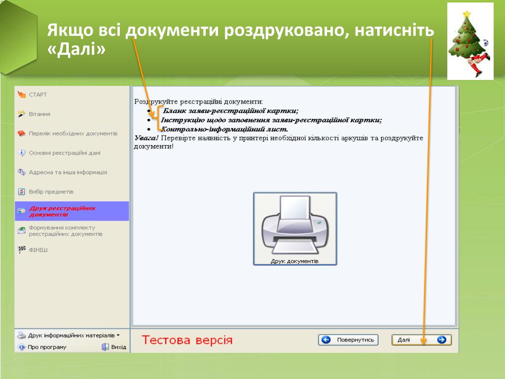Click the Роздрукуйте реєстраційні документи heading

coord(198,102)
